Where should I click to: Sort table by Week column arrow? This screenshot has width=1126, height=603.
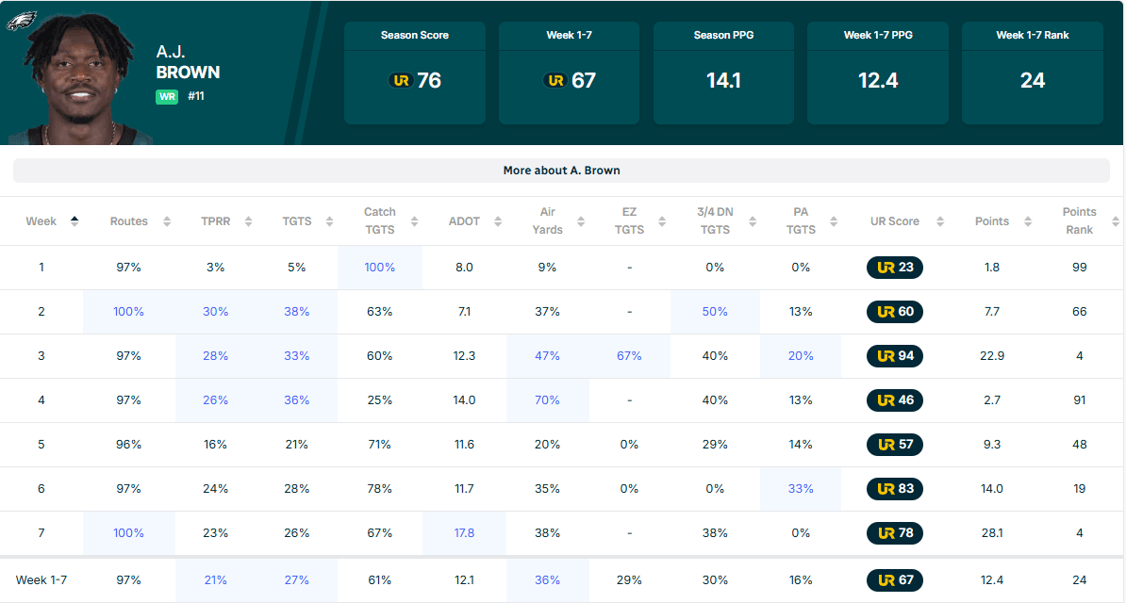[x=75, y=221]
